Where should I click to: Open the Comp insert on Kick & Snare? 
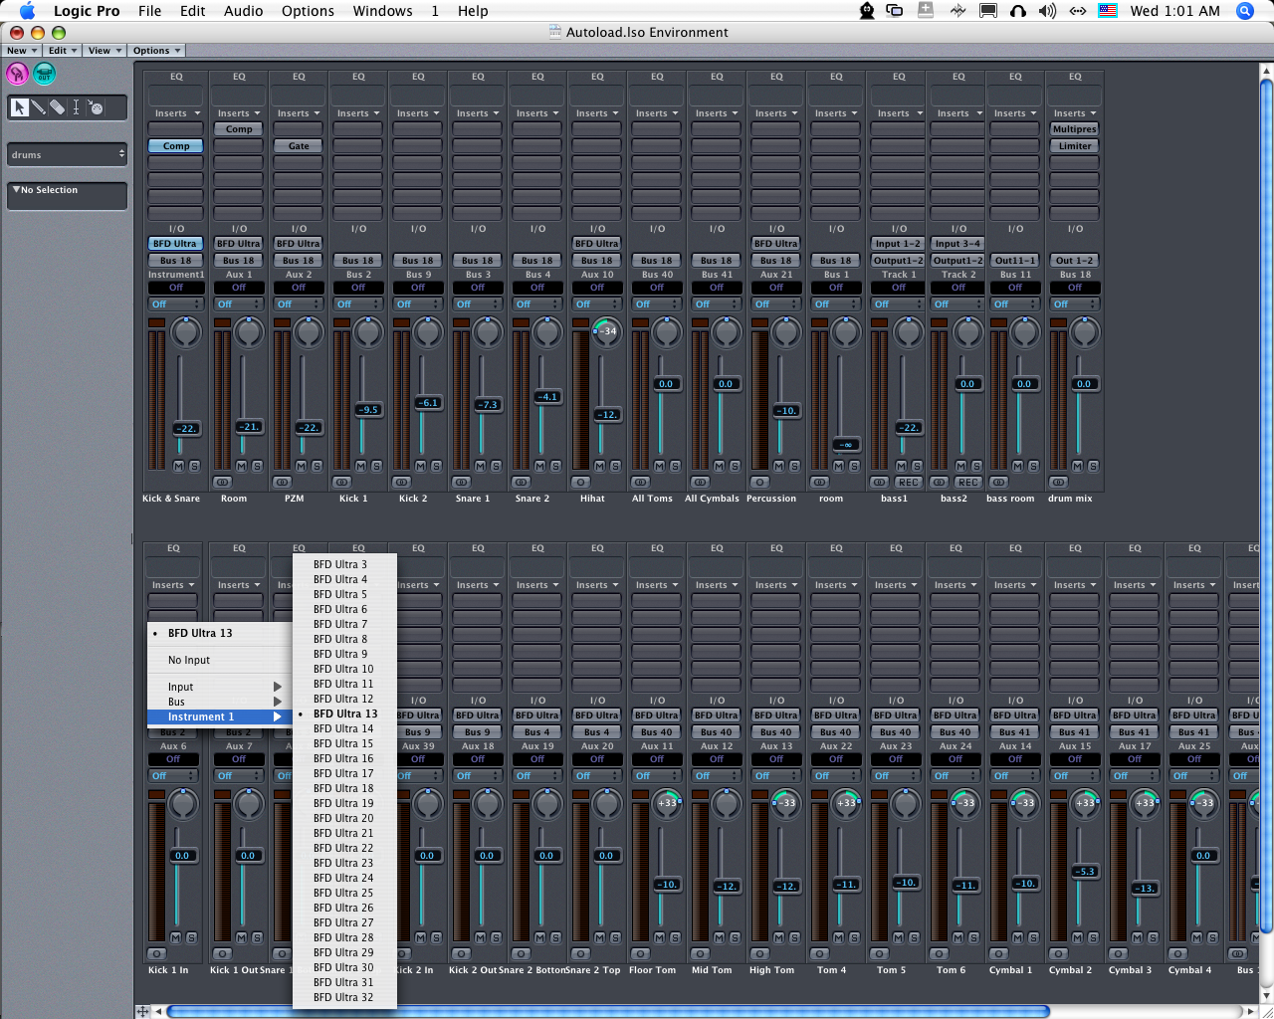176,146
